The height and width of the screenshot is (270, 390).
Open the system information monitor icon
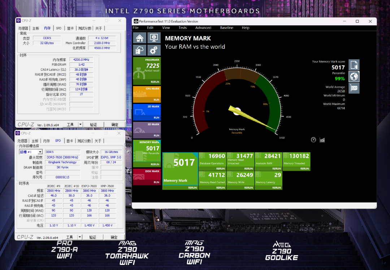click(x=154, y=38)
